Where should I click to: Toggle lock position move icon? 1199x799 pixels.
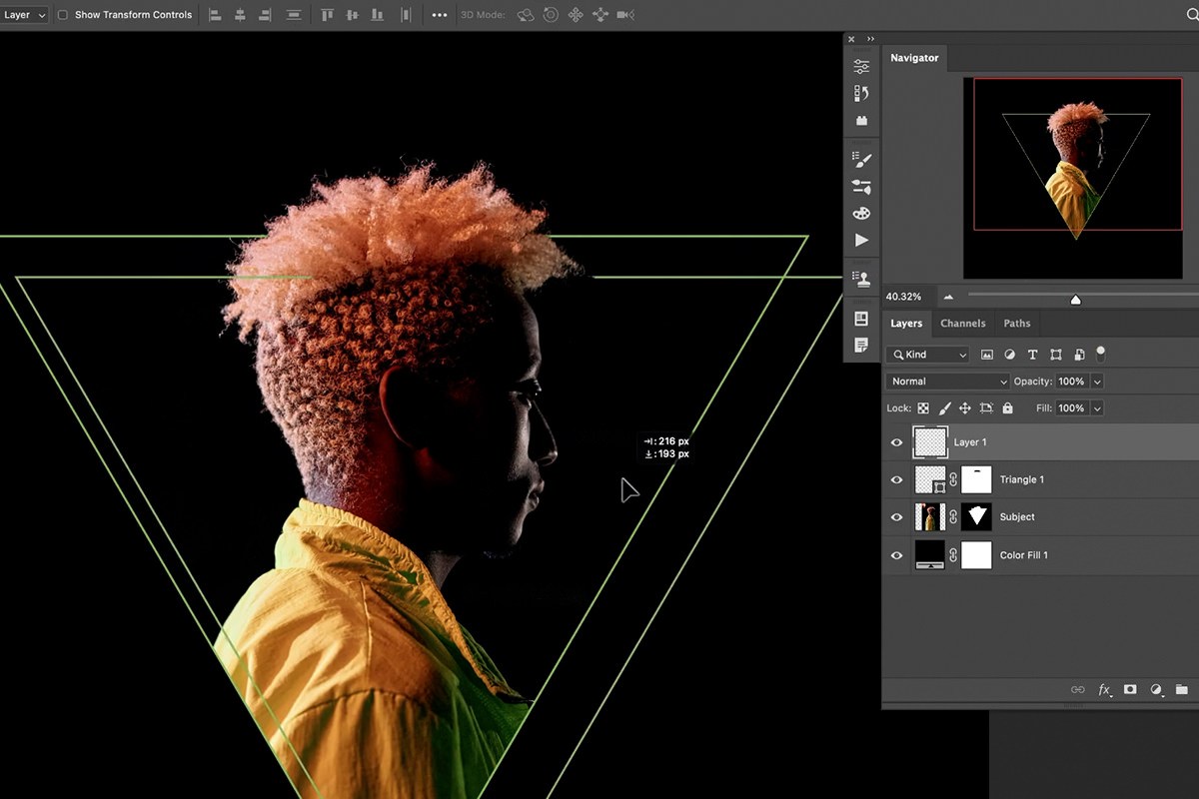(x=965, y=408)
